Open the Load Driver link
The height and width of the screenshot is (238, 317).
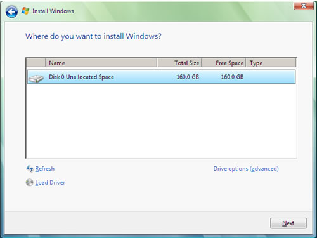coord(50,182)
